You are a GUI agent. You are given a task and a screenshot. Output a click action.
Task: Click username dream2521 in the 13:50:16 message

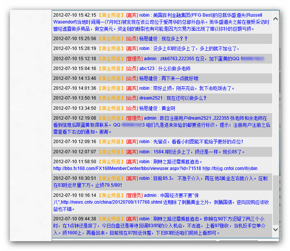tap(151, 98)
